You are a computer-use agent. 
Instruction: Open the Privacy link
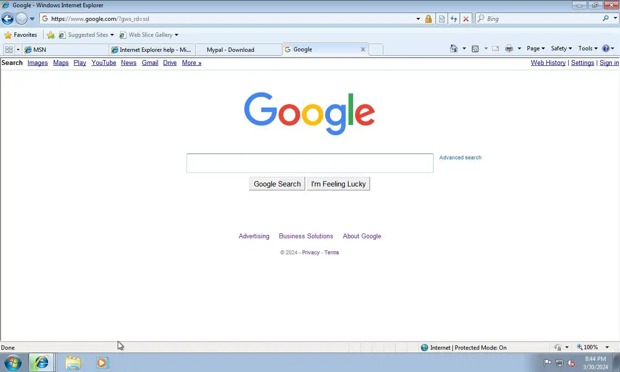click(x=311, y=252)
